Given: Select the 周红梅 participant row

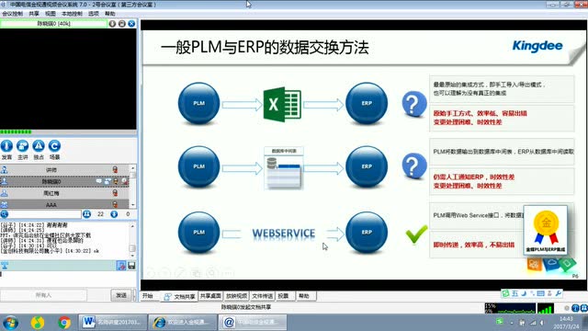Looking at the screenshot, I should point(64,193).
